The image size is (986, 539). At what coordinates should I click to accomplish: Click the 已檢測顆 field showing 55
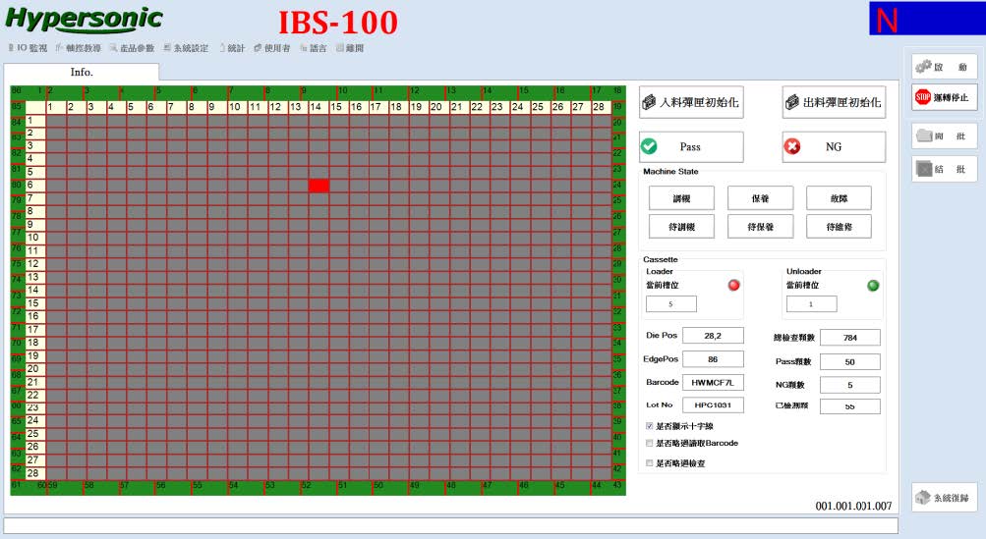click(x=850, y=406)
